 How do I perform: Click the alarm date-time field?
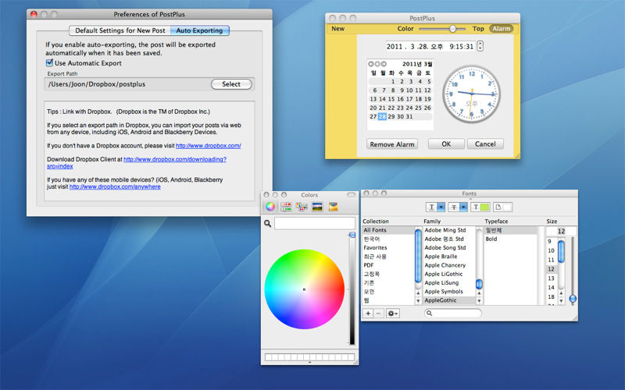point(430,46)
